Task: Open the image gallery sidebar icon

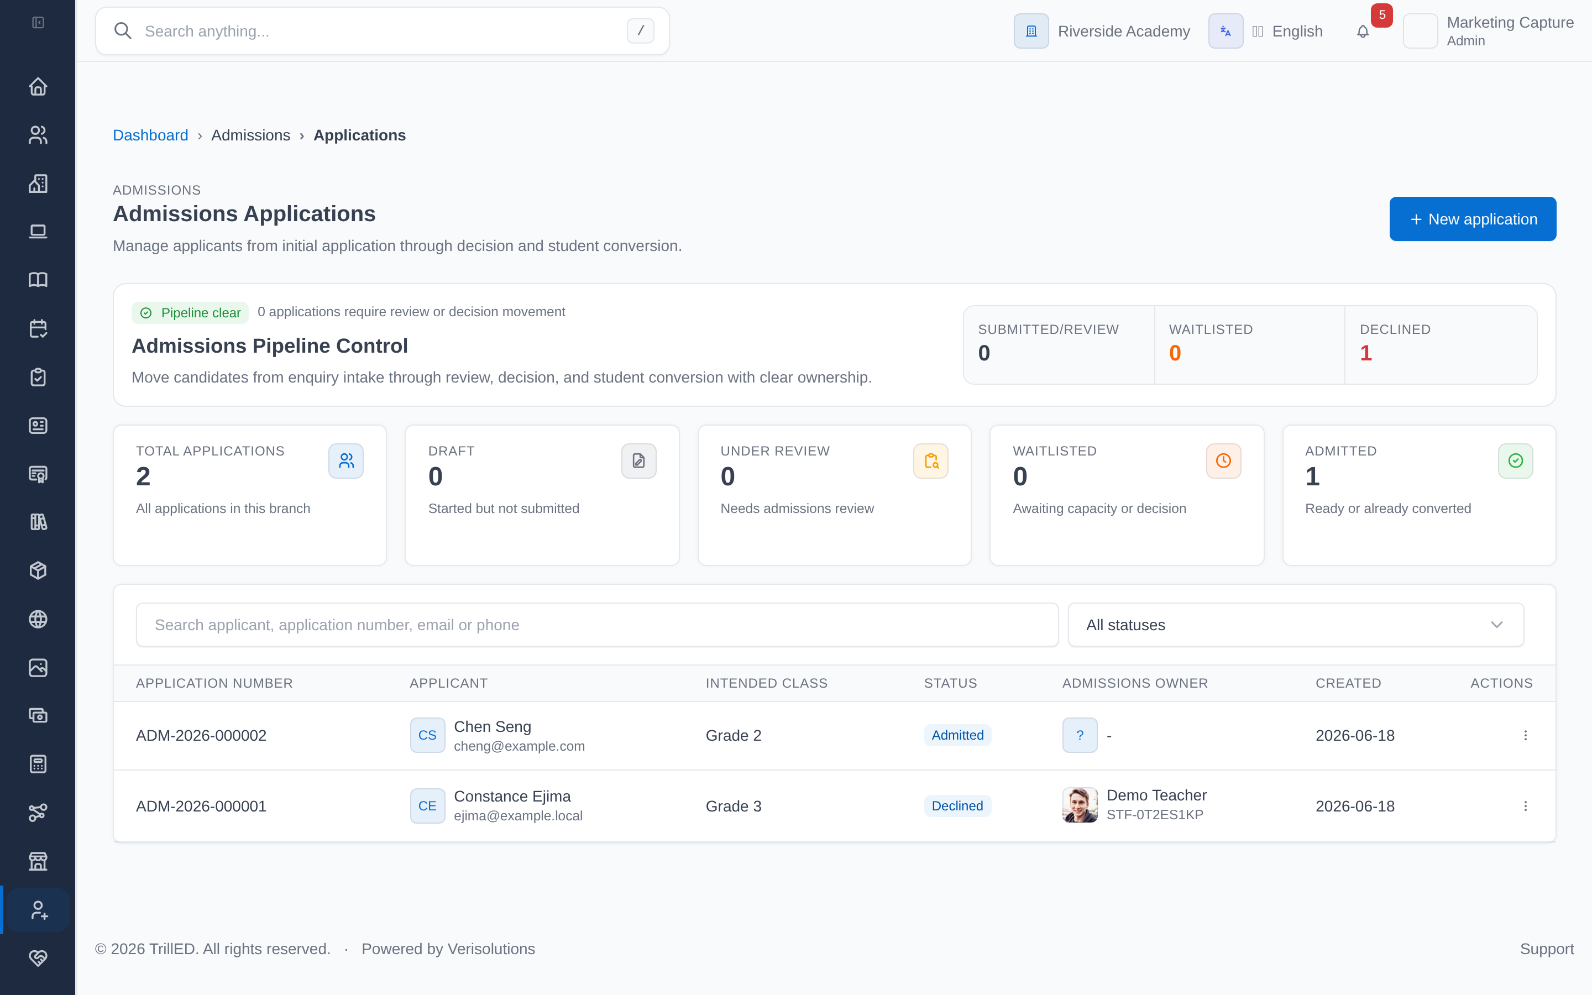Action: [38, 667]
